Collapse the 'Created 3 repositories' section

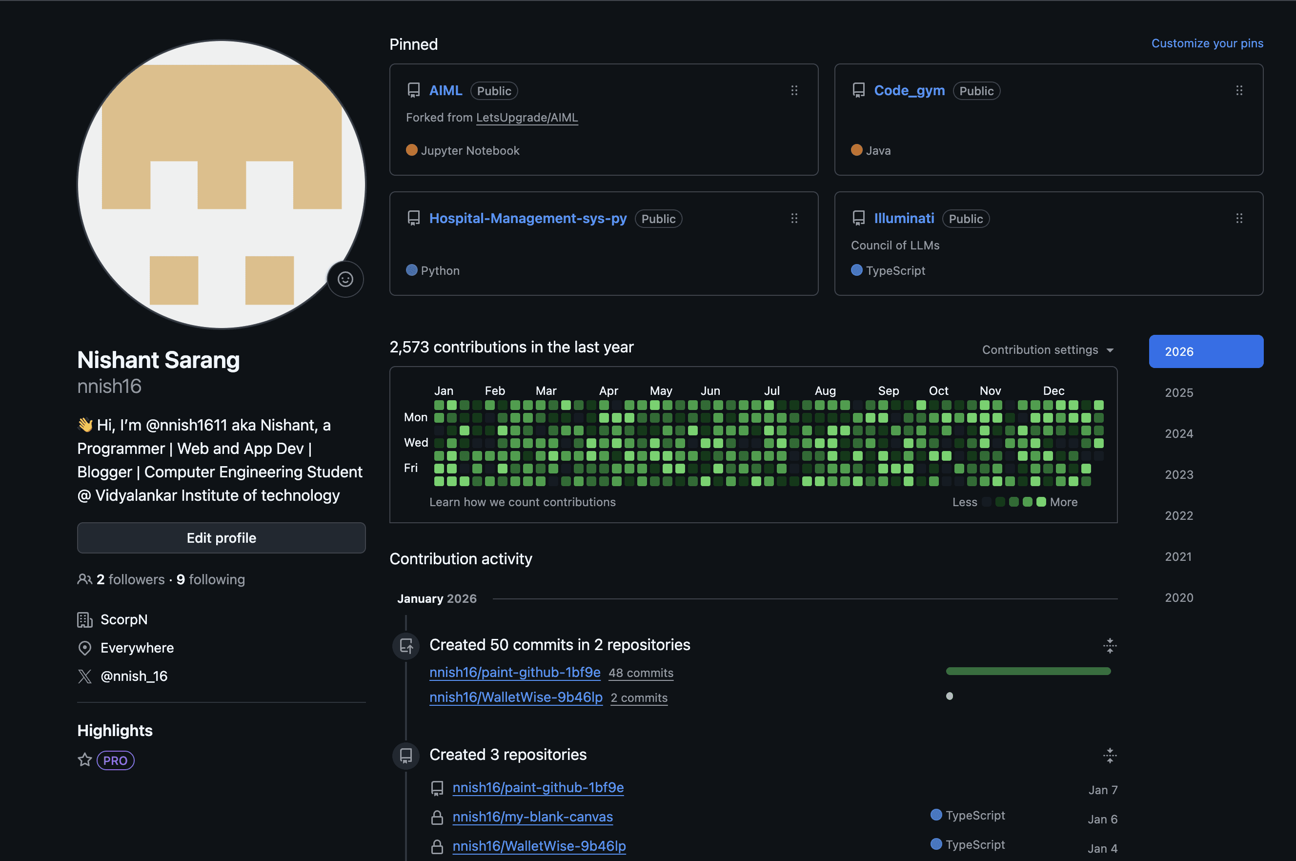pyautogui.click(x=1110, y=755)
